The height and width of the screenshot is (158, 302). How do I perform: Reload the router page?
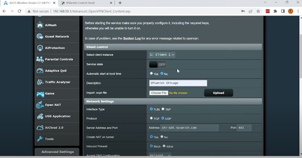point(19,11)
